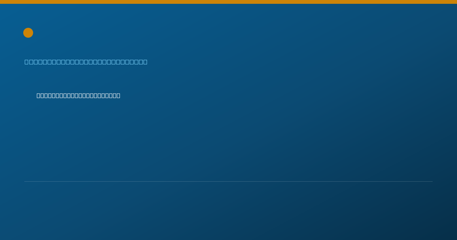Click middle of the light-blue text line
This screenshot has height=240, width=457.
pos(86,62)
